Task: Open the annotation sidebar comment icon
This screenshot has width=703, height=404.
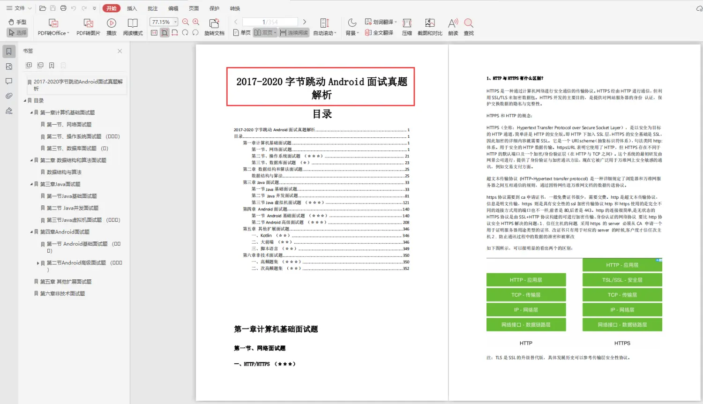Action: 8,81
